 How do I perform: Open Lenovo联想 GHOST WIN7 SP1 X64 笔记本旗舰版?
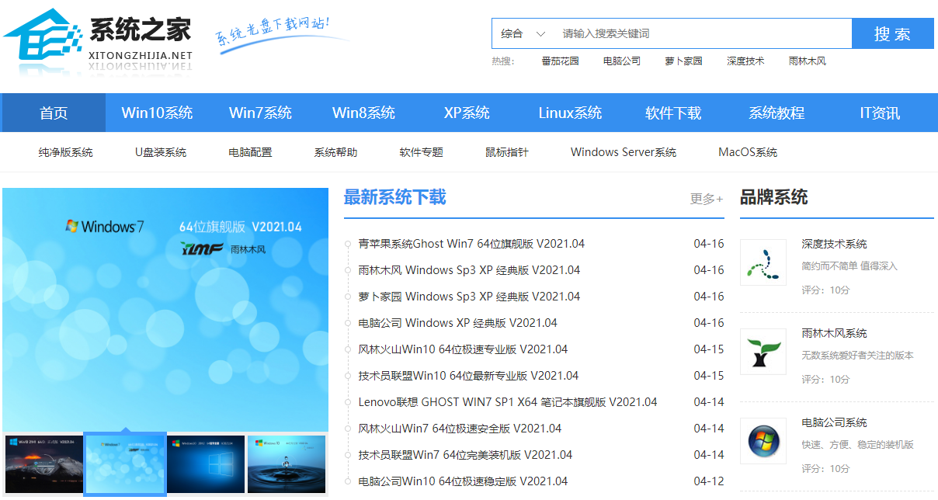508,402
